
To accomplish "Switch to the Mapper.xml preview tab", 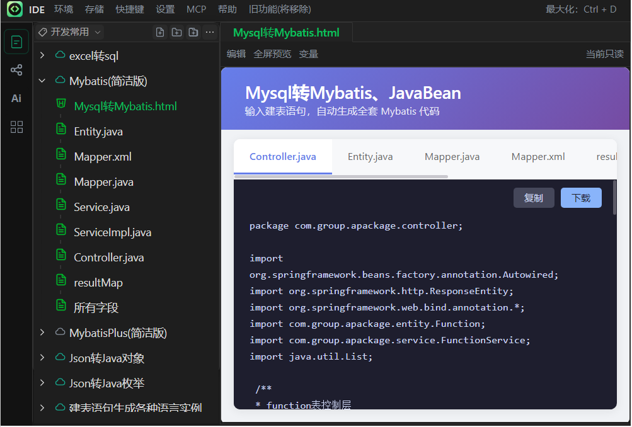I will [538, 157].
